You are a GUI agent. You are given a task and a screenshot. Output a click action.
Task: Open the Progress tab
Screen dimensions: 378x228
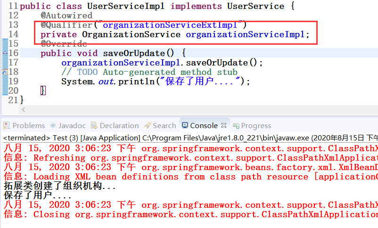(252, 126)
